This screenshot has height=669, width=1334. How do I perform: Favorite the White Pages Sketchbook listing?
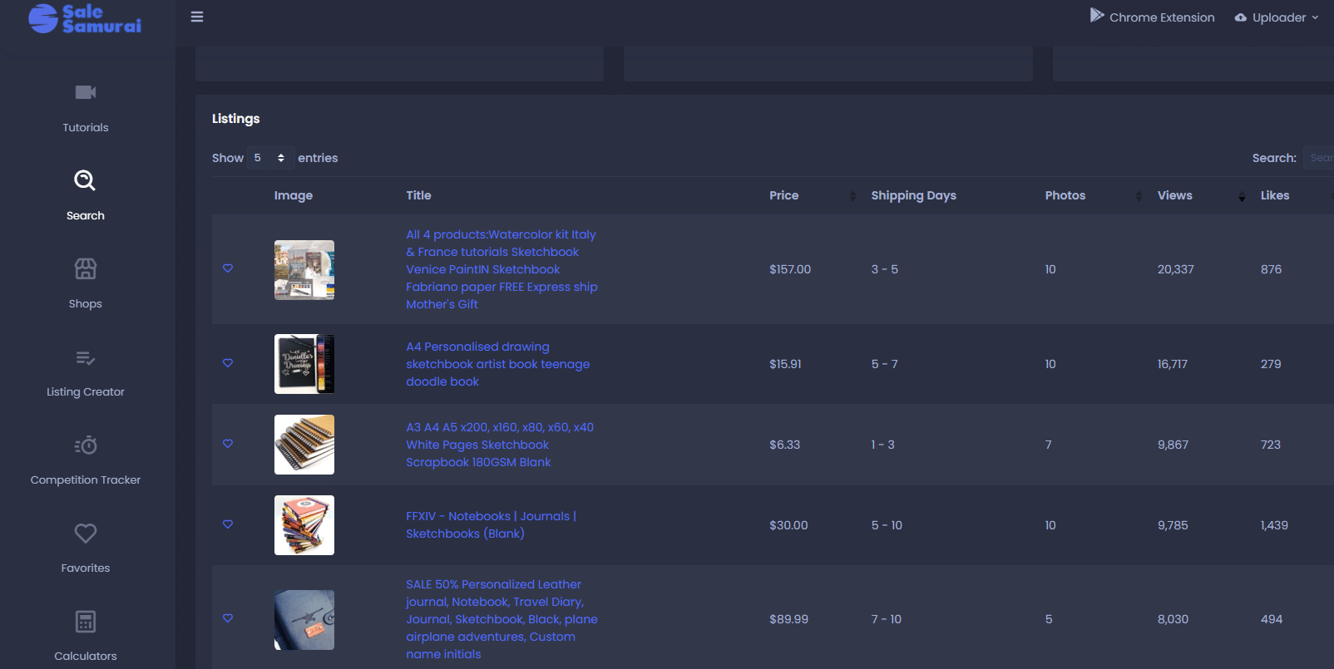tap(228, 444)
